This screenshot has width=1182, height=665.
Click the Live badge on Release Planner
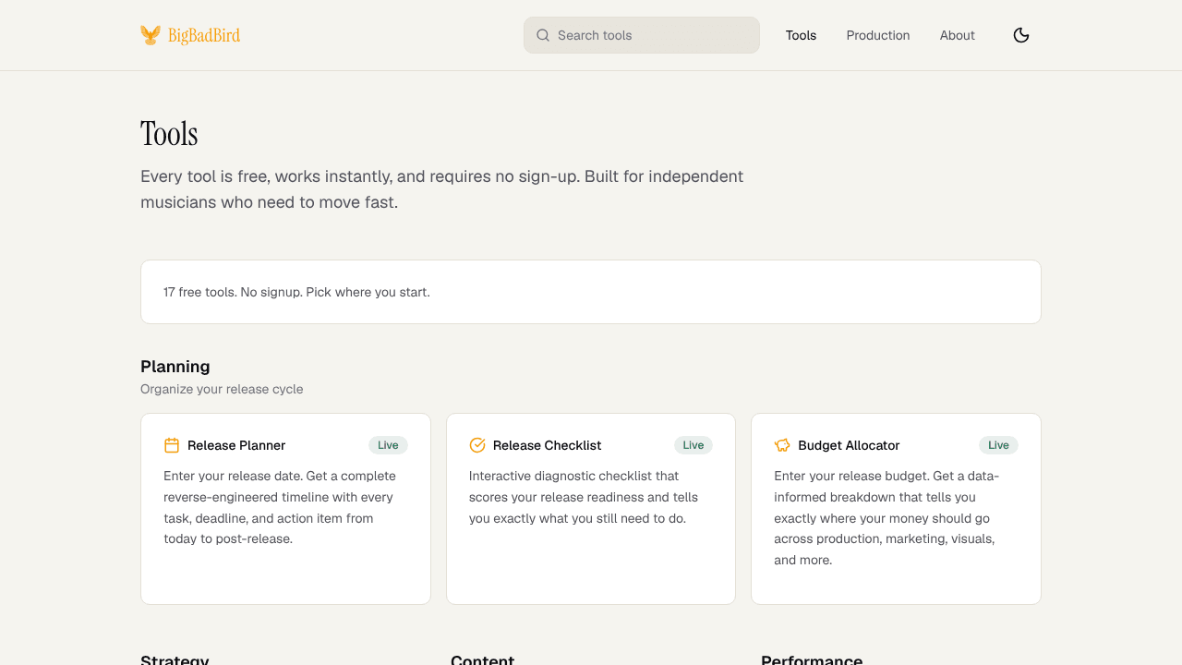click(388, 445)
